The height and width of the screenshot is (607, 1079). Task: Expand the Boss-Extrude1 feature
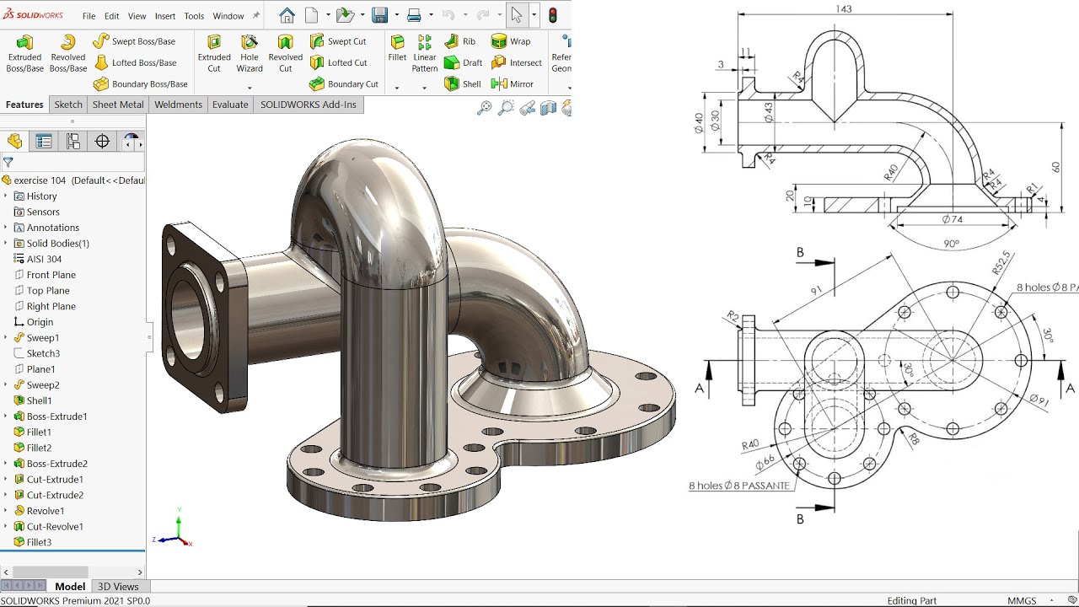pos(5,416)
